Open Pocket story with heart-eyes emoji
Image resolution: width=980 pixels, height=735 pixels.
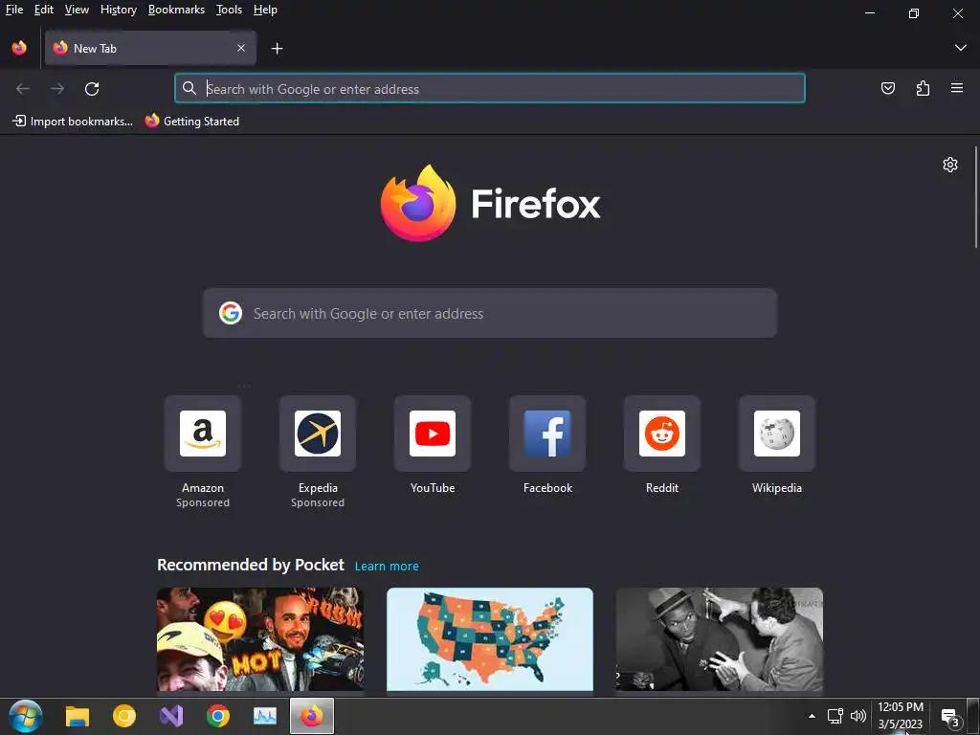[260, 639]
